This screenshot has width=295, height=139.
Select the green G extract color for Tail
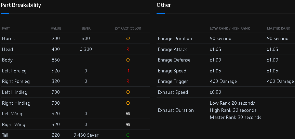point(128,135)
